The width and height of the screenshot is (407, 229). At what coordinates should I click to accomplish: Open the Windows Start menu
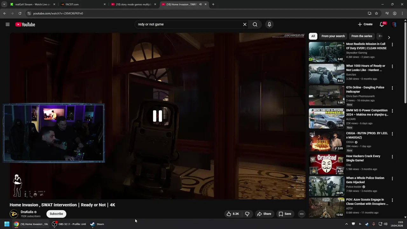[7, 224]
